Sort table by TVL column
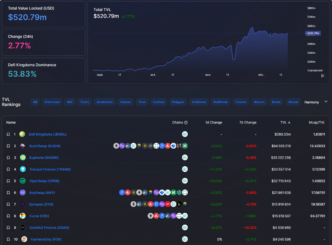The height and width of the screenshot is (245, 332). point(285,122)
